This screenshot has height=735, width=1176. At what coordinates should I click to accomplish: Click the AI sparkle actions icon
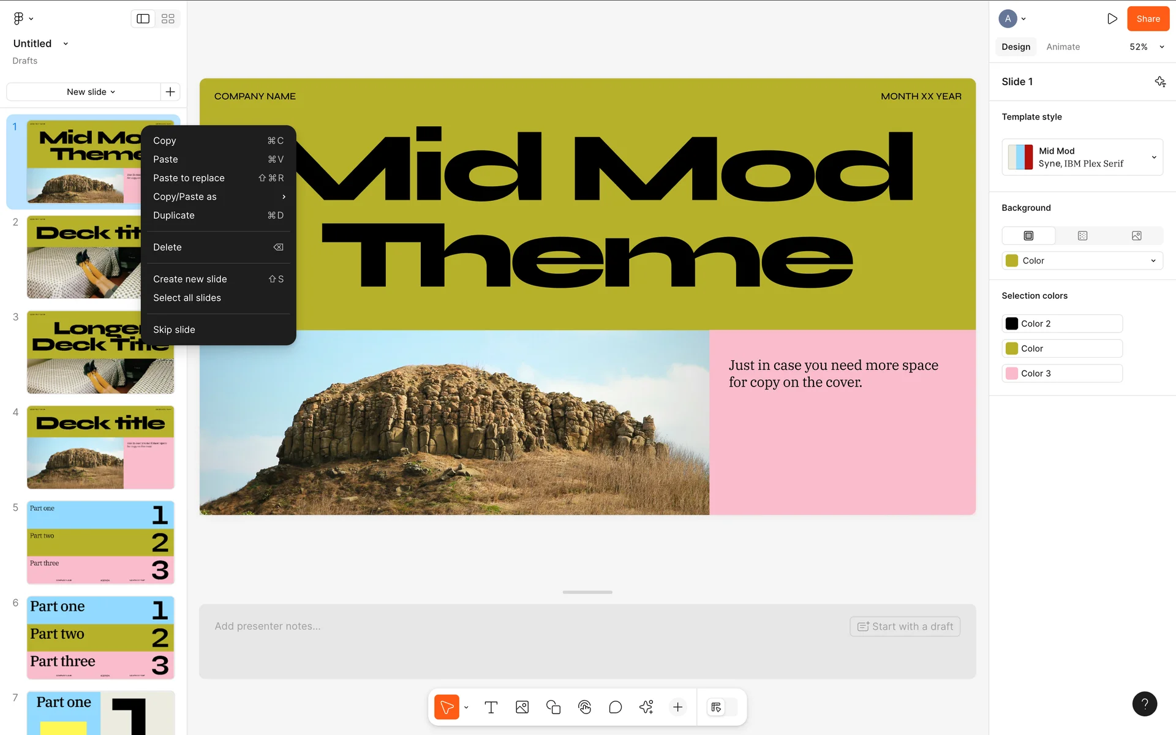tap(646, 707)
